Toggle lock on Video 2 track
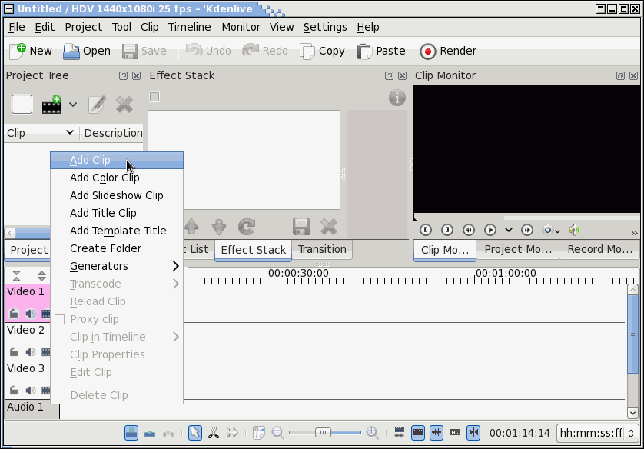 (14, 352)
